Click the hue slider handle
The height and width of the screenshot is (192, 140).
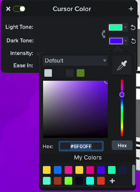122,95
